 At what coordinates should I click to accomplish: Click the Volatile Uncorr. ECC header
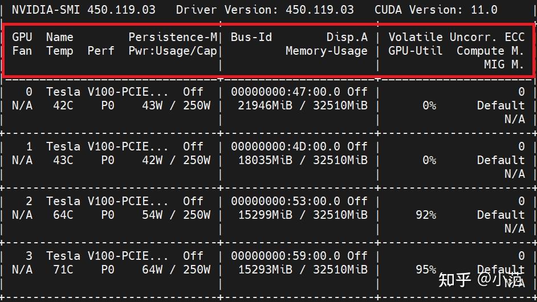(x=456, y=37)
